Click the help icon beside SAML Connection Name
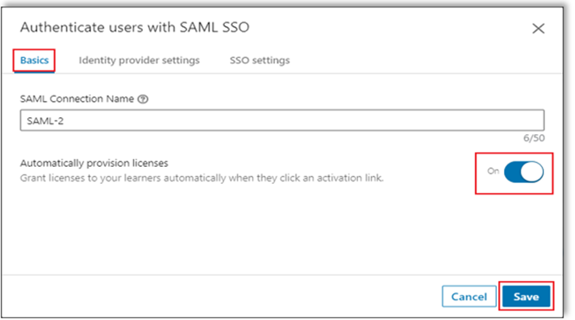This screenshot has width=575, height=320. (x=143, y=99)
